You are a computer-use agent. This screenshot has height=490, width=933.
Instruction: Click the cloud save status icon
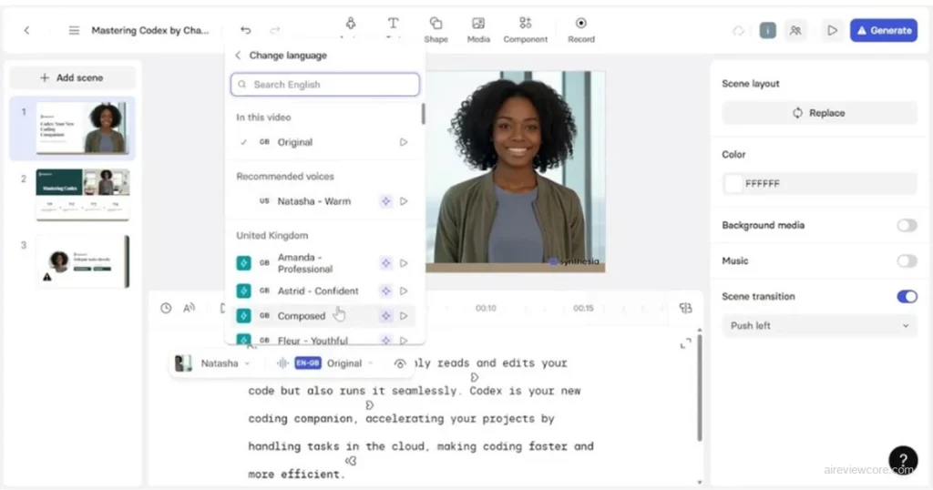738,30
